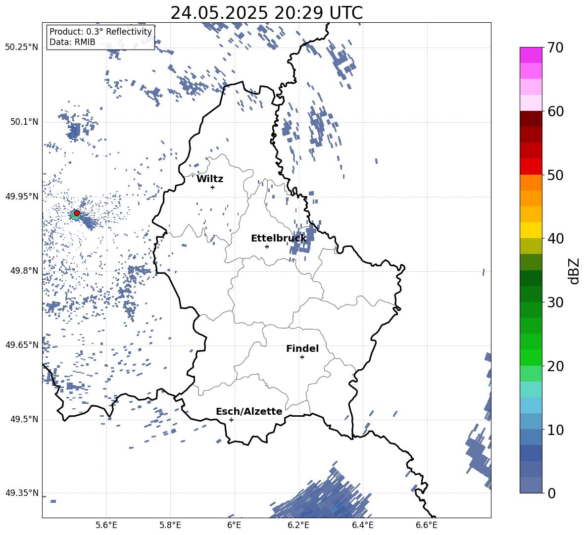Click the "Product: 0.3° Reflectivity" label
Viewport: 586px width, 535px height.
coord(100,31)
